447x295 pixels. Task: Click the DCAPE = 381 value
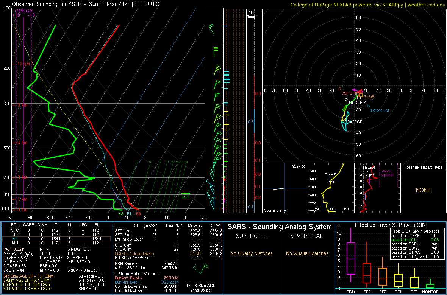tap(16, 265)
